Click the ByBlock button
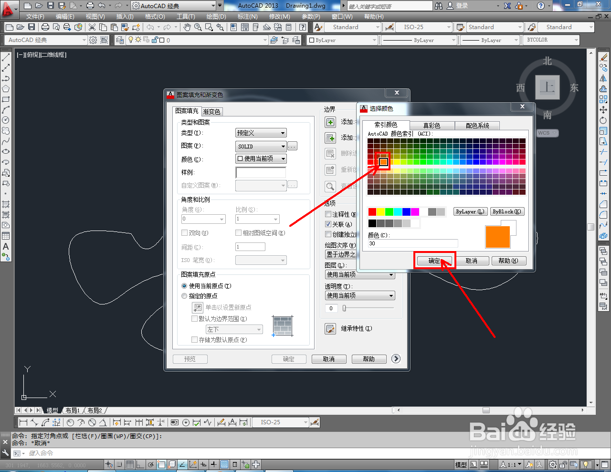This screenshot has height=472, width=611. click(x=506, y=211)
